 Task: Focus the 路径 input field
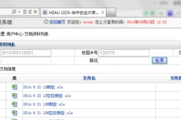(124, 61)
